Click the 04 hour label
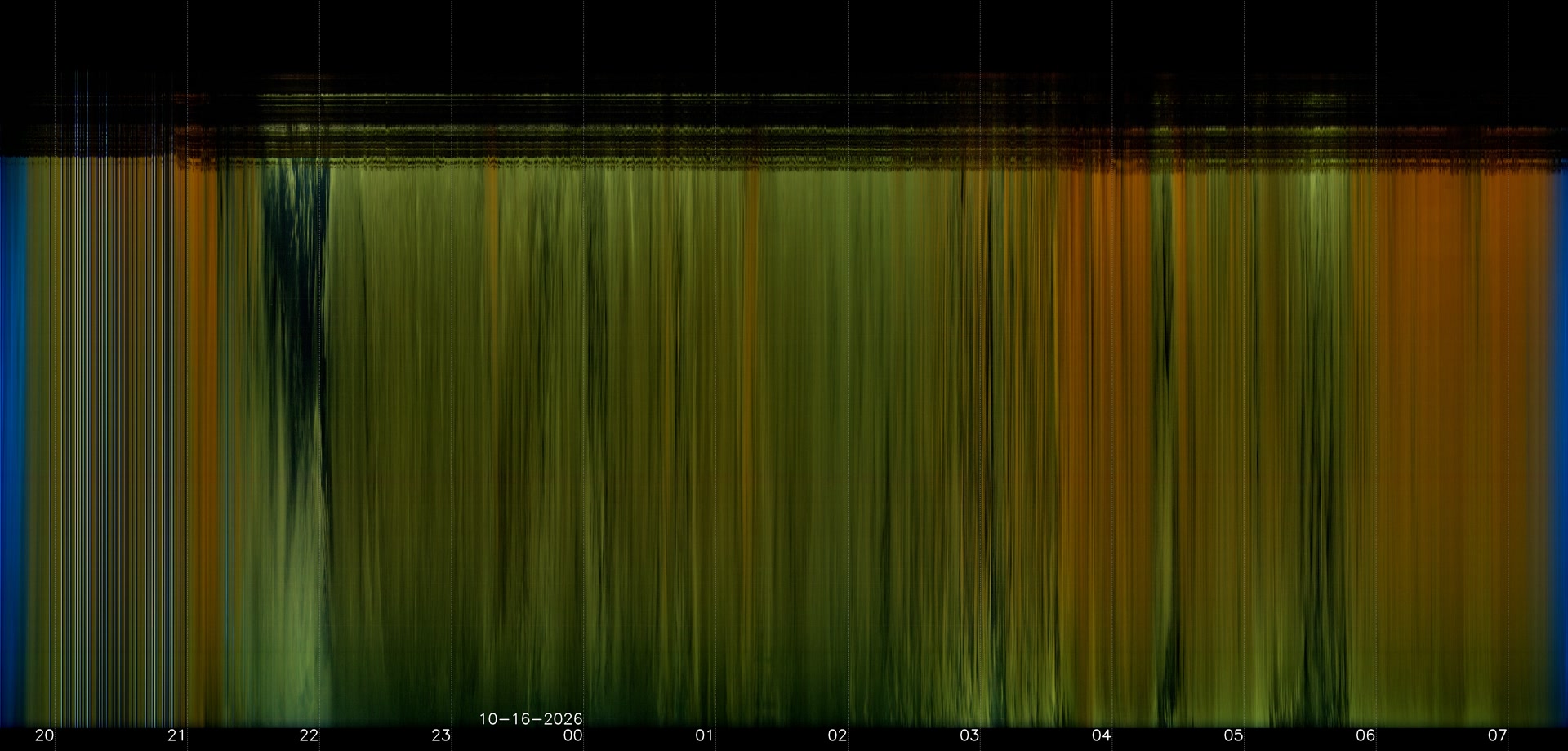This screenshot has width=1568, height=751. click(1102, 735)
